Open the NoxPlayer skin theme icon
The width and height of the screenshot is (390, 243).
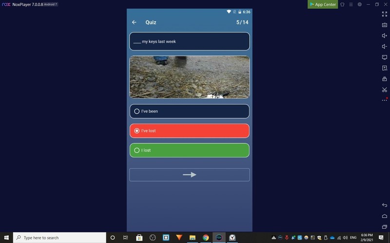coord(342,4)
